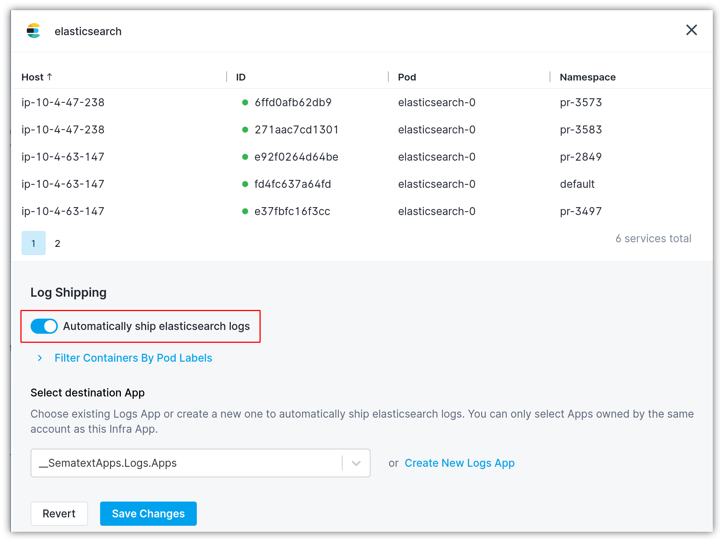Click namespace pr-3583

[x=581, y=130]
